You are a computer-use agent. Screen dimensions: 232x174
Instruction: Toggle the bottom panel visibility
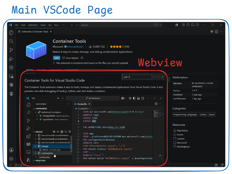[193, 25]
